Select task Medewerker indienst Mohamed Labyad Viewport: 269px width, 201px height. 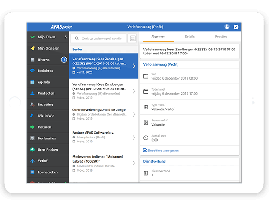pyautogui.click(x=104, y=163)
